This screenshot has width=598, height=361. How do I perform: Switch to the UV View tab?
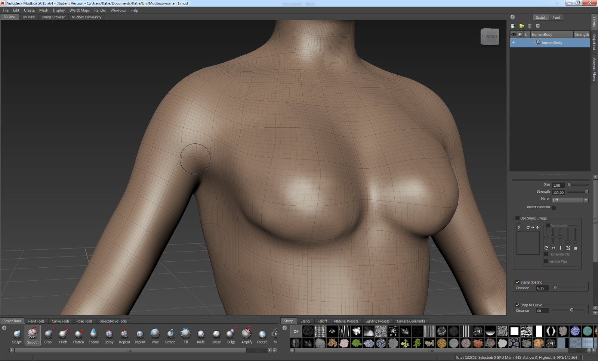click(29, 17)
